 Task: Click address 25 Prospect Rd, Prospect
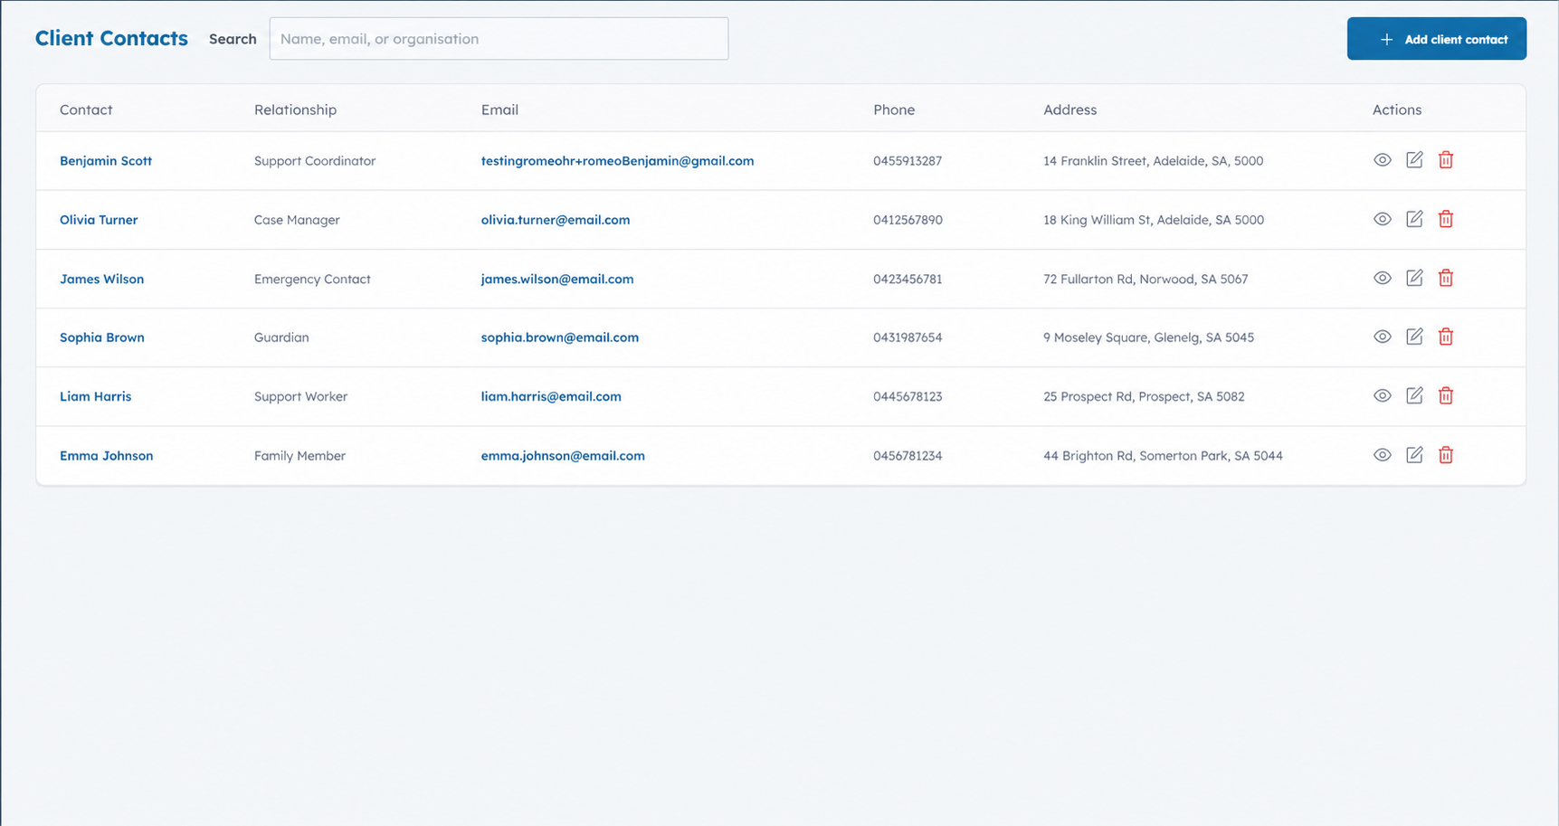1144,396
